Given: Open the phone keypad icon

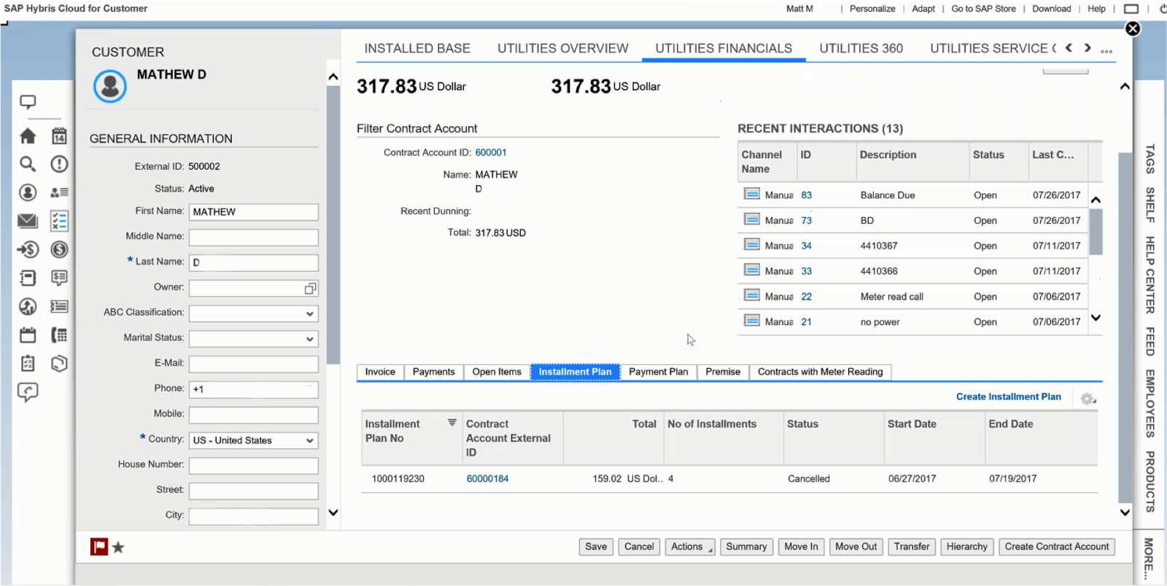Looking at the screenshot, I should [x=59, y=335].
